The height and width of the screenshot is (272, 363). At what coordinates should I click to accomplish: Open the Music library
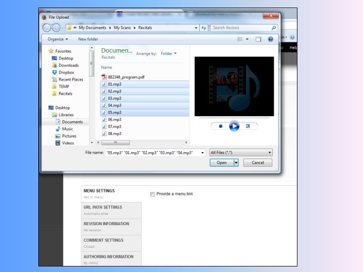tap(64, 129)
